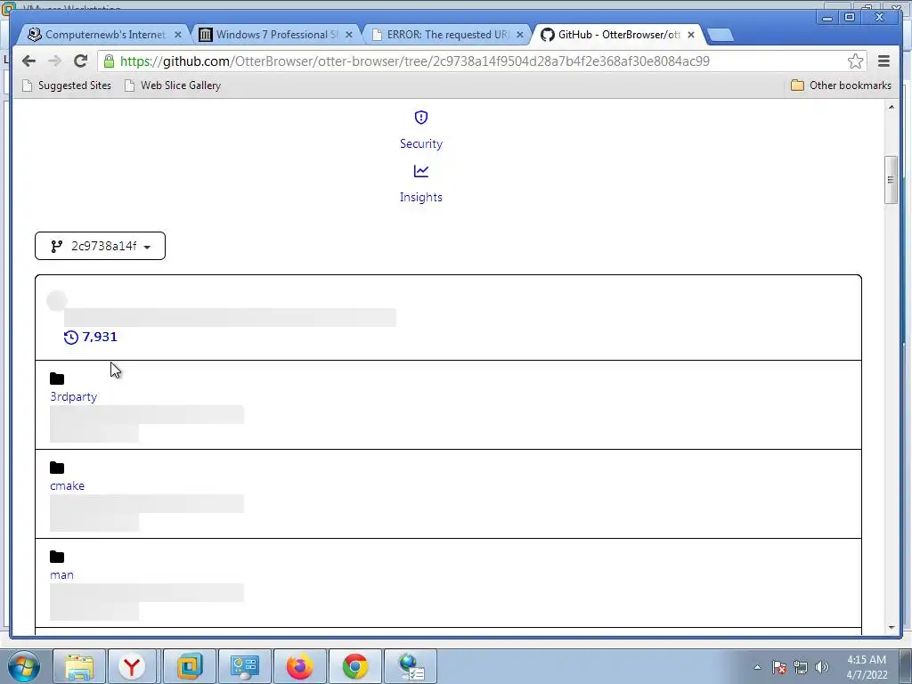The height and width of the screenshot is (684, 912).
Task: Click the Insights graph icon
Action: (421, 171)
